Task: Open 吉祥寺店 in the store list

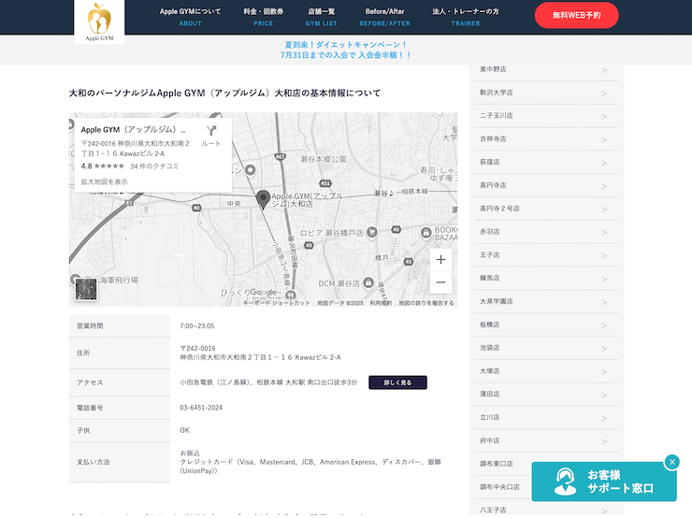Action: pyautogui.click(x=546, y=139)
